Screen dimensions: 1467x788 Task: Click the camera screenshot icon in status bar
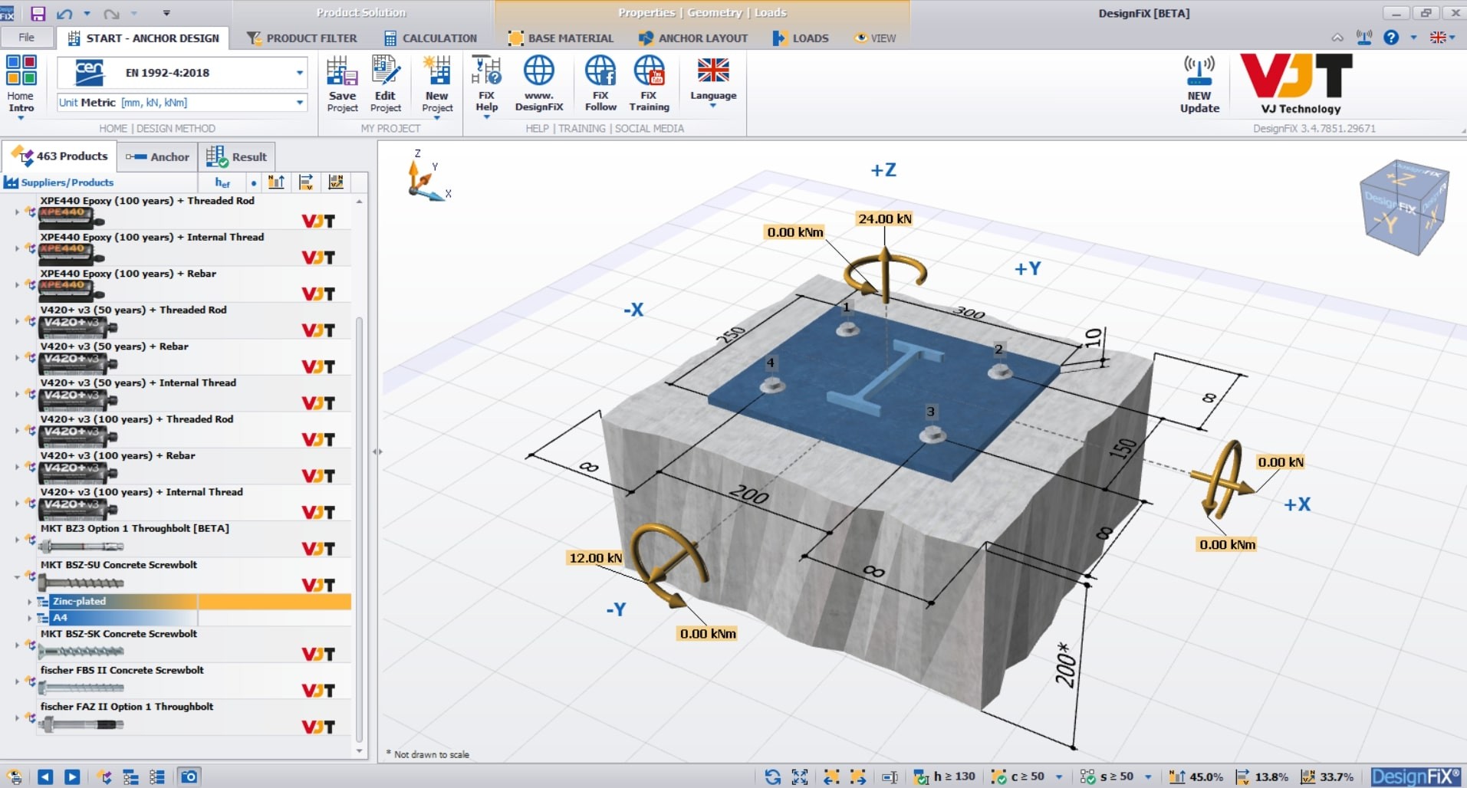(x=189, y=777)
